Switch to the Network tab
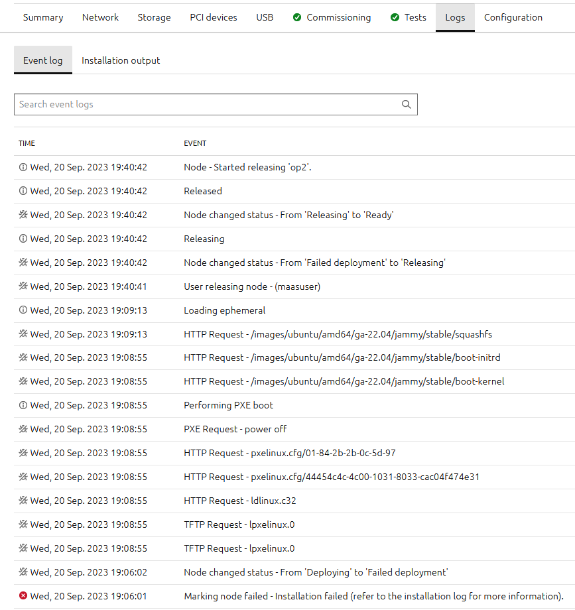Image resolution: width=575 pixels, height=610 pixels. pyautogui.click(x=100, y=17)
